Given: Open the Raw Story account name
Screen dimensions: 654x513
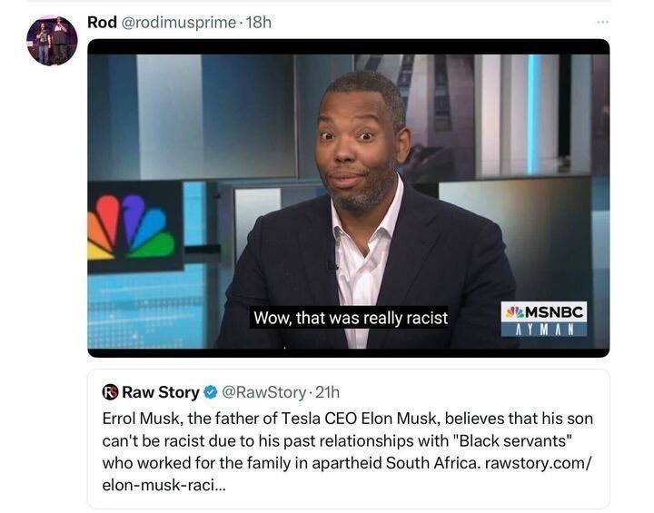Looking at the screenshot, I should tap(160, 392).
